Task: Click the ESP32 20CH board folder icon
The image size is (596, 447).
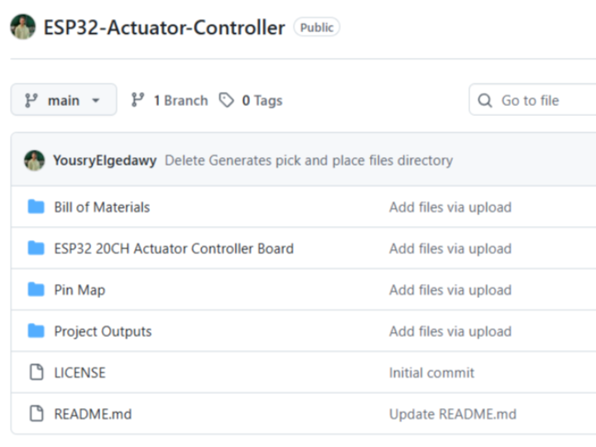Action: click(36, 248)
